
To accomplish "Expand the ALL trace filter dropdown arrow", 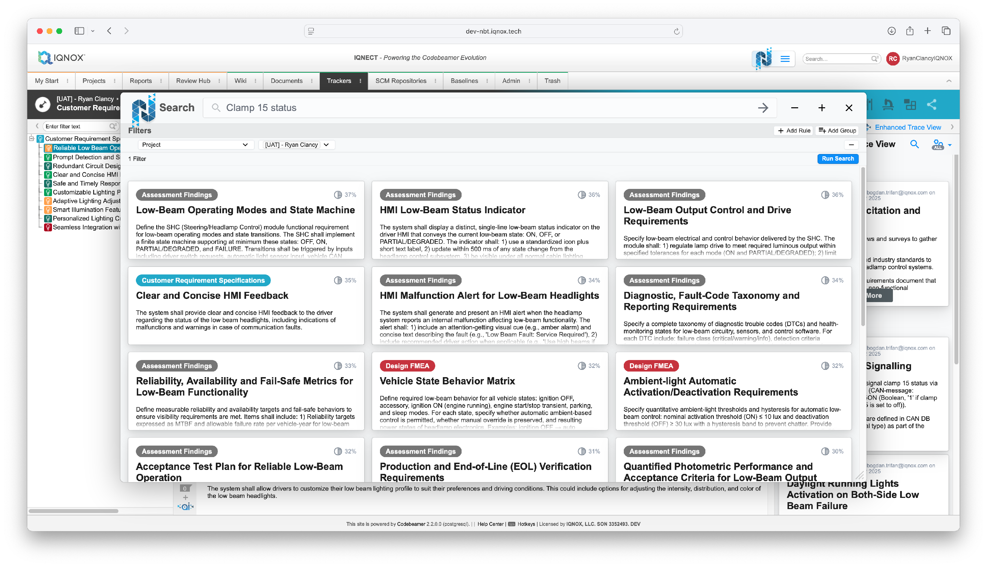I will [x=949, y=145].
